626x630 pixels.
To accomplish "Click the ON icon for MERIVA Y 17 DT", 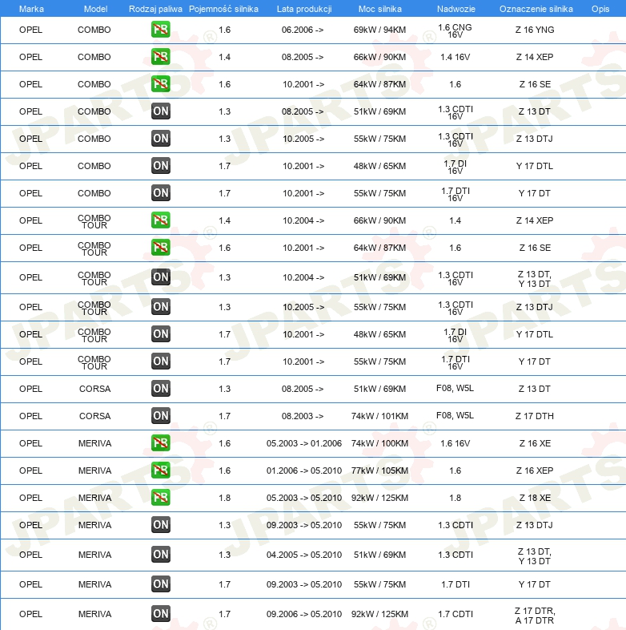I will 161,584.
